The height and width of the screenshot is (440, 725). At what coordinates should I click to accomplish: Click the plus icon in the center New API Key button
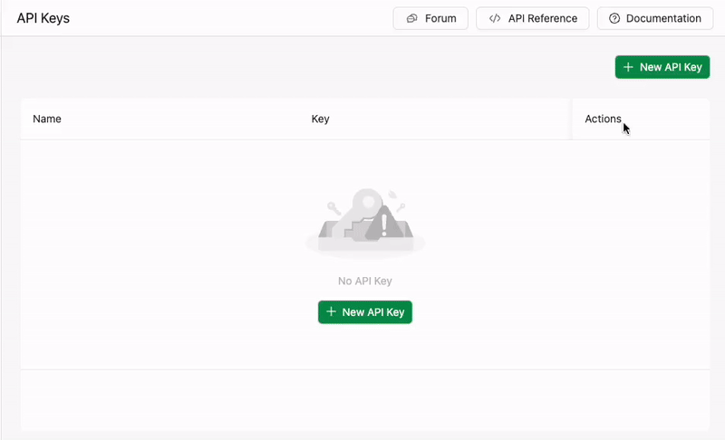pyautogui.click(x=331, y=311)
